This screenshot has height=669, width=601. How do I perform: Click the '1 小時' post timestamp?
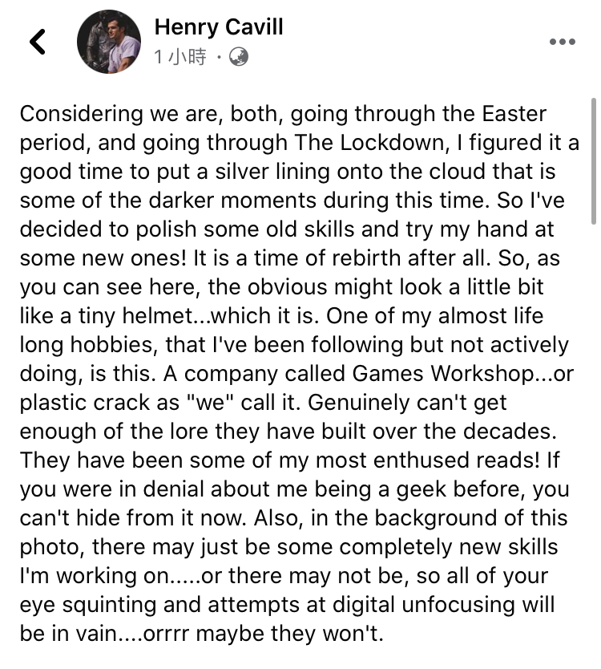[180, 57]
